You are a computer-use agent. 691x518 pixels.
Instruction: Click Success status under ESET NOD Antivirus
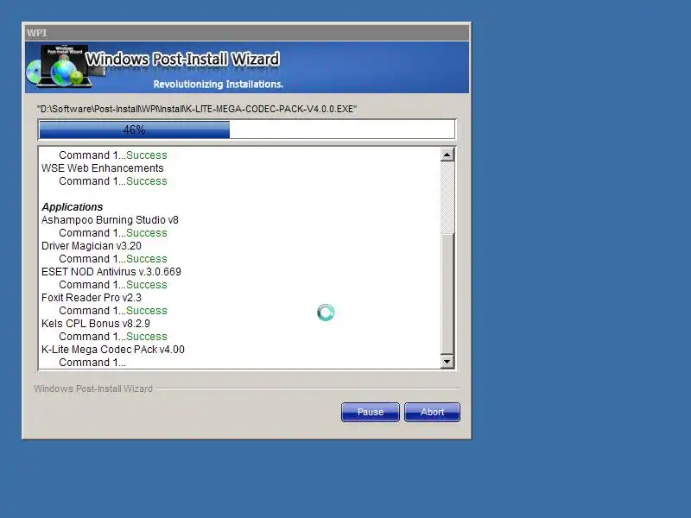point(146,285)
